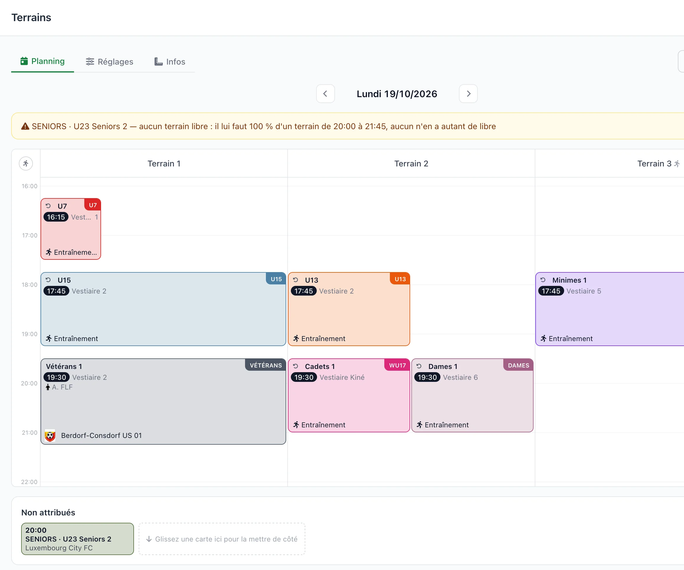
Task: Click the Berdorf-Consdorf club crest icon
Action: point(50,435)
